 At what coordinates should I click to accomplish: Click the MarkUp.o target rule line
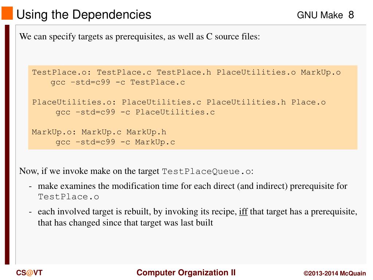click(99, 132)
